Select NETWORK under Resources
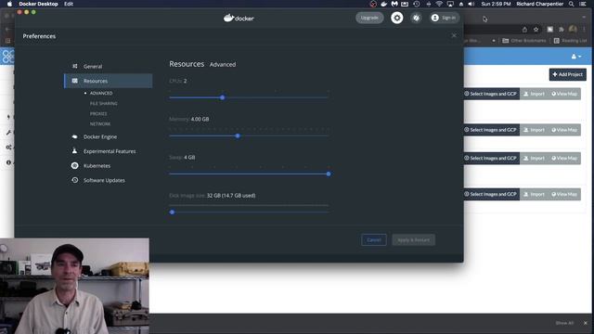 [100, 123]
